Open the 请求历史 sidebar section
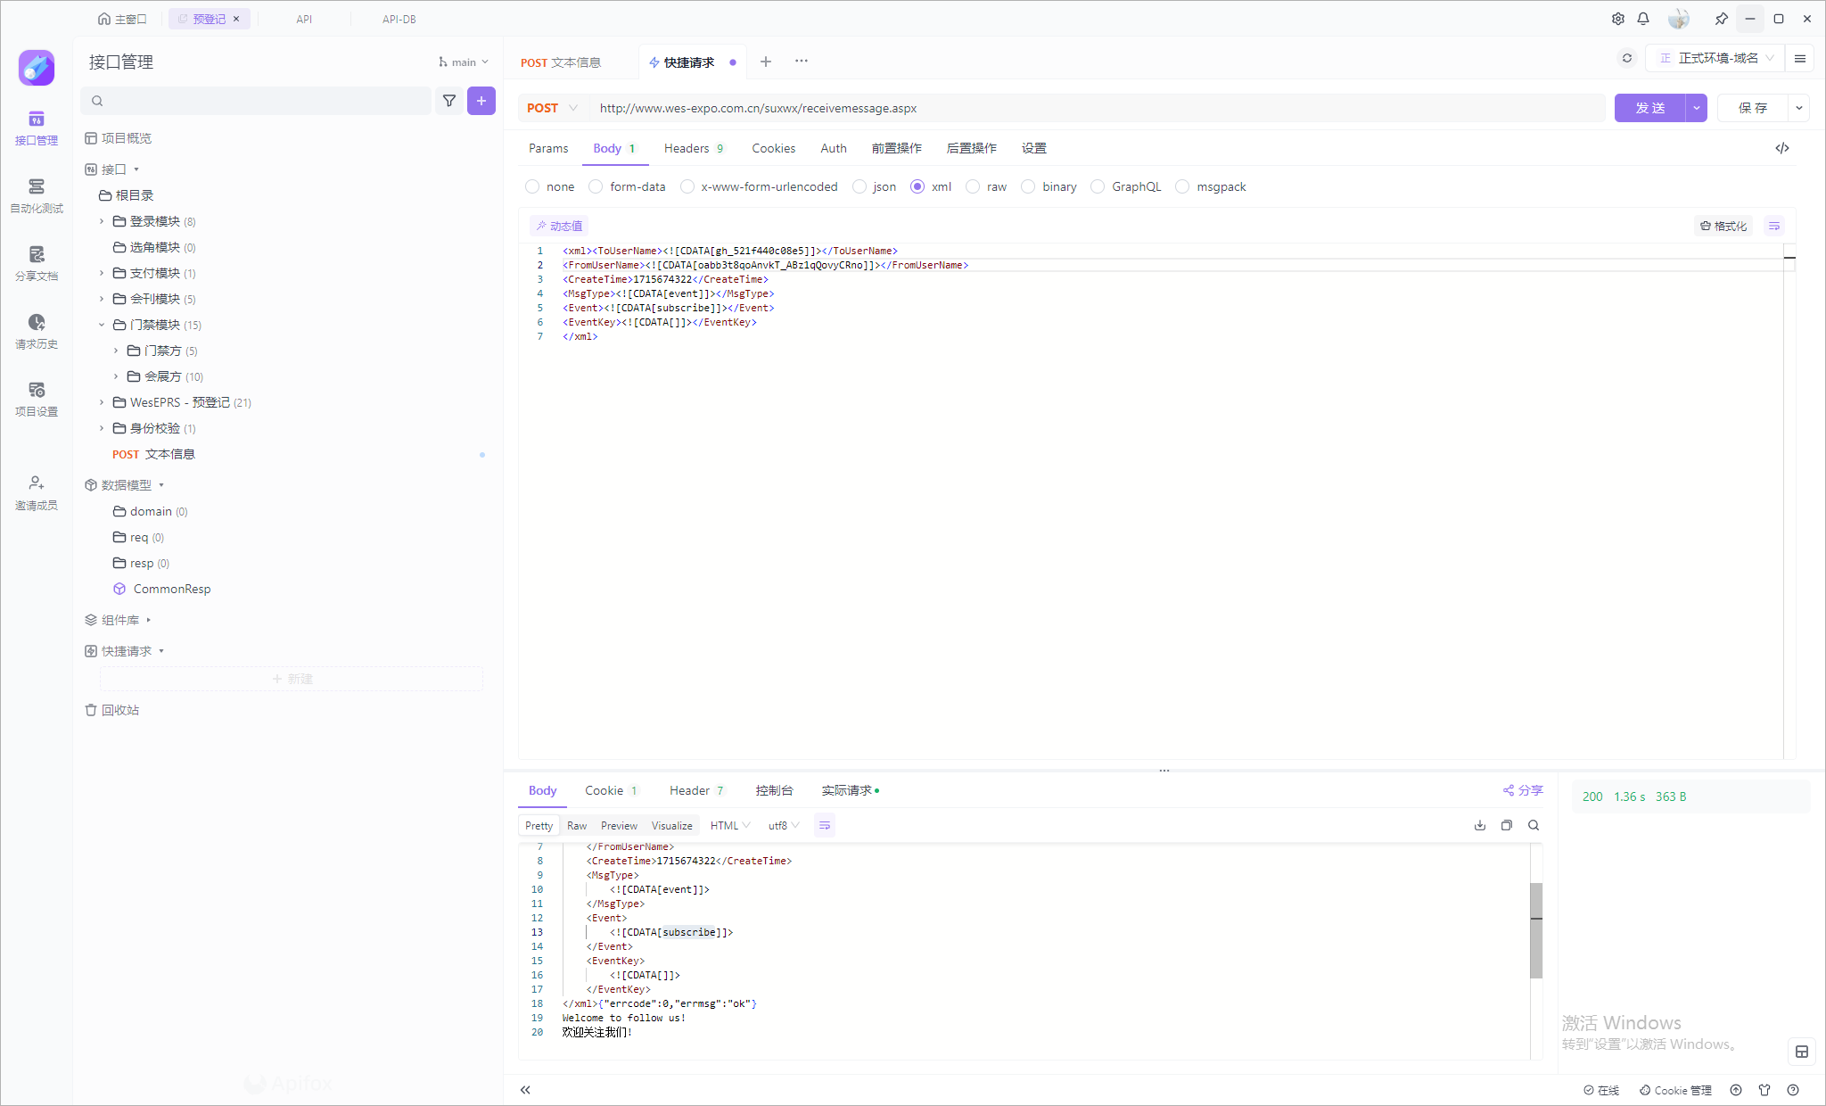The height and width of the screenshot is (1106, 1826). point(36,330)
